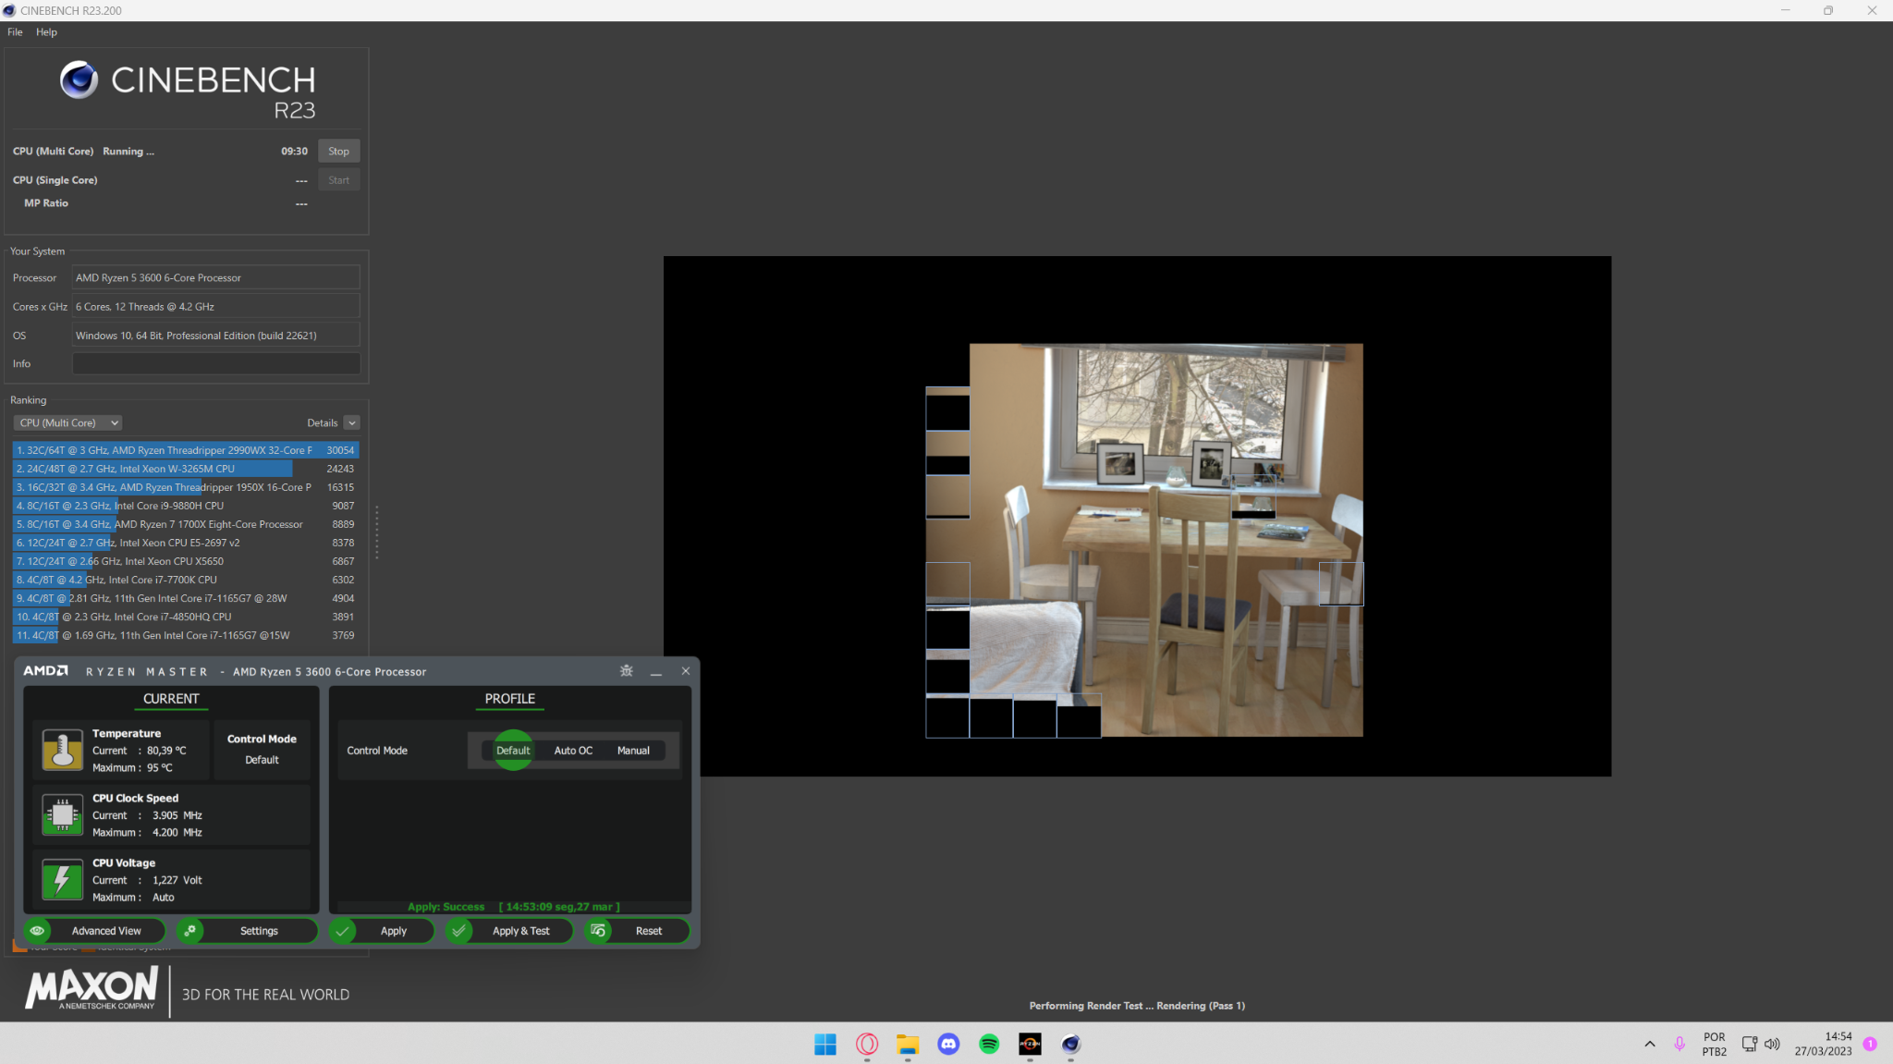This screenshot has height=1064, width=1893.
Task: Select the Manual control mode
Action: click(633, 751)
